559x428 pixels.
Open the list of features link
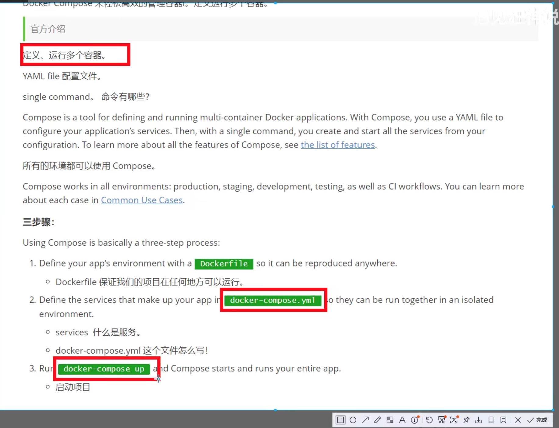338,145
